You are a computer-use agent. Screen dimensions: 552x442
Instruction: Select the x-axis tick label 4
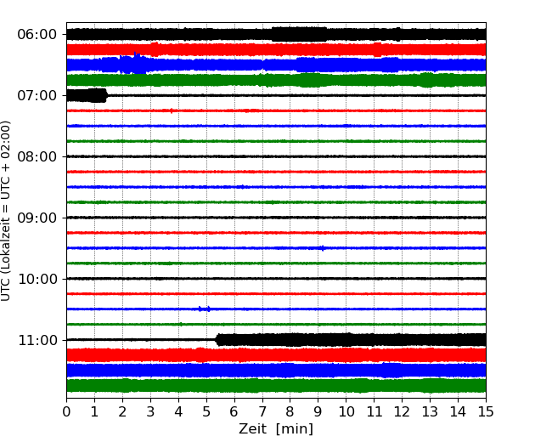pyautogui.click(x=178, y=411)
